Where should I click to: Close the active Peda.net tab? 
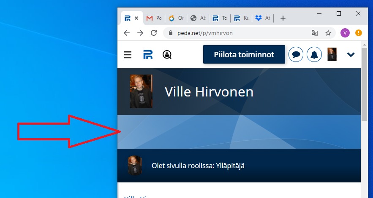136,18
